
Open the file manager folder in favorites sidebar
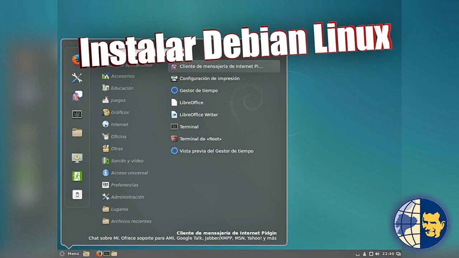coord(77,133)
